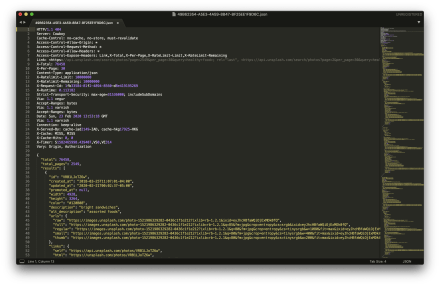Click the Link: https api.unsplash.com line
The width and height of the screenshot is (440, 286).
coord(208,60)
